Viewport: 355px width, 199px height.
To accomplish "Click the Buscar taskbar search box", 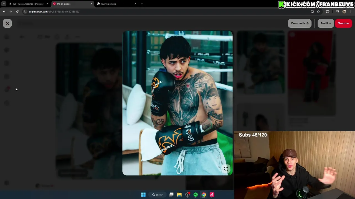I will click(x=157, y=195).
